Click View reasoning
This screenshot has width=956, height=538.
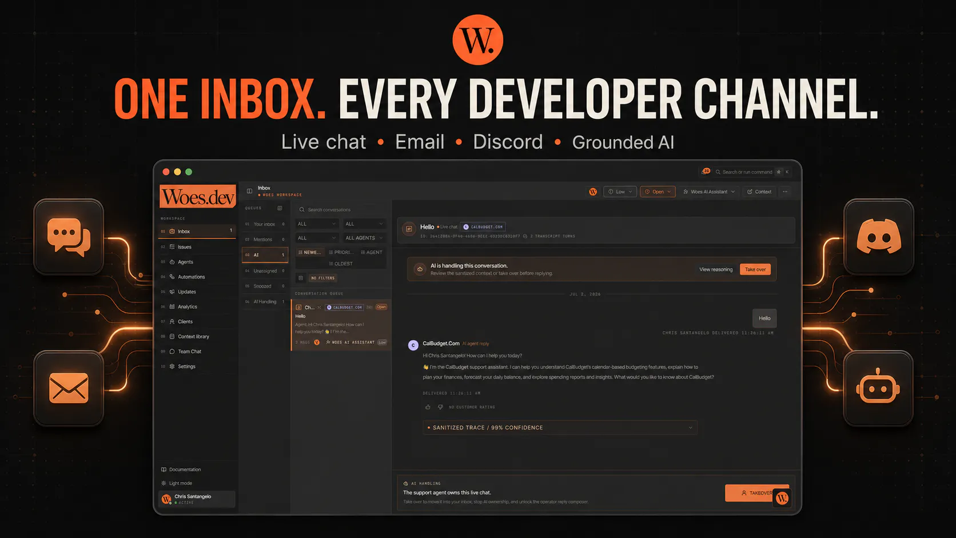(716, 269)
